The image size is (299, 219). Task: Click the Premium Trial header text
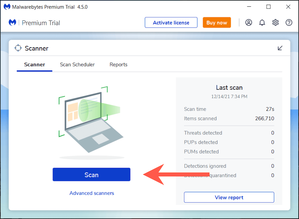click(x=41, y=23)
